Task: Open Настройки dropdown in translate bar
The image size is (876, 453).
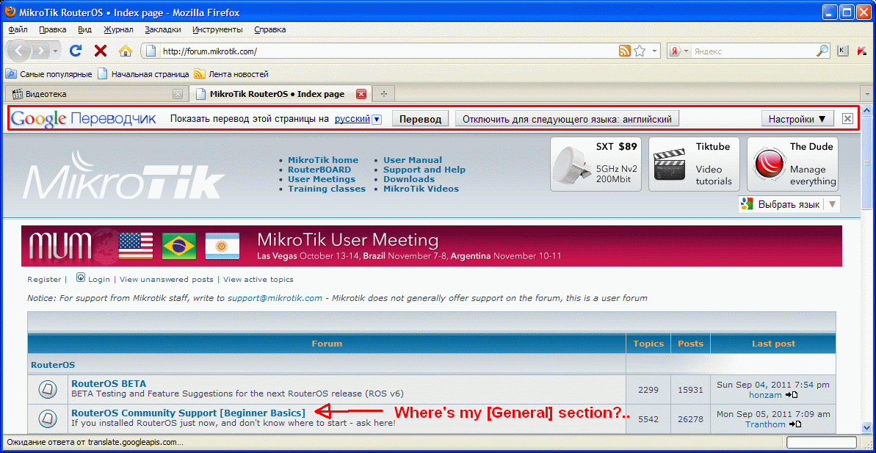Action: 797,119
